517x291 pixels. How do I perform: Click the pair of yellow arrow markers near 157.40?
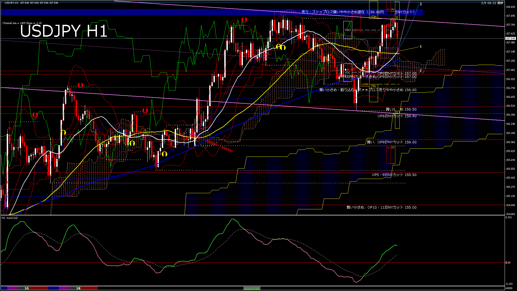click(281, 47)
